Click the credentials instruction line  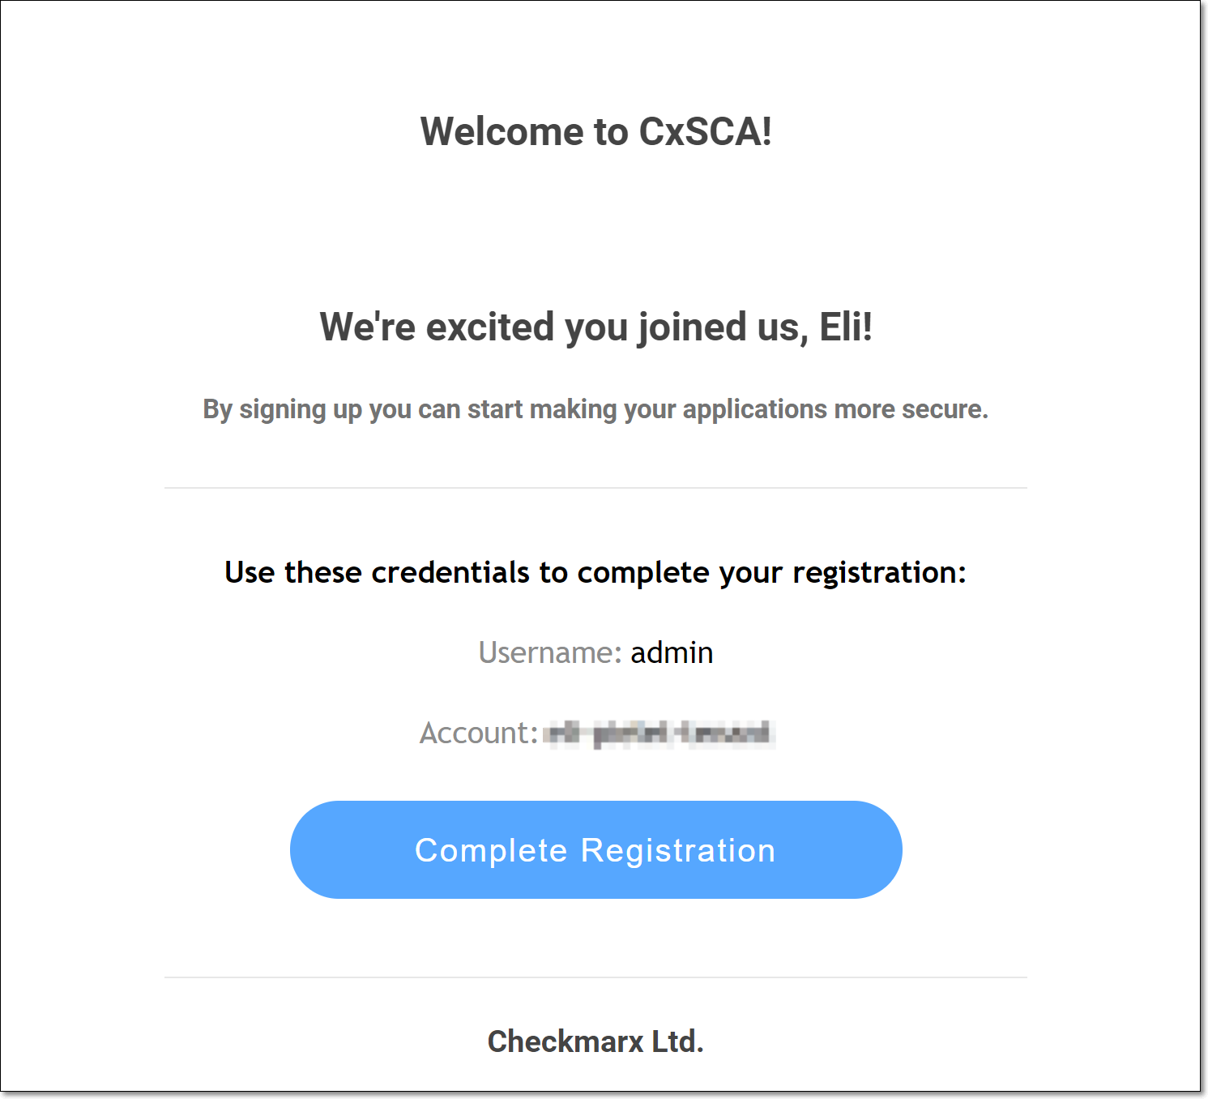595,573
